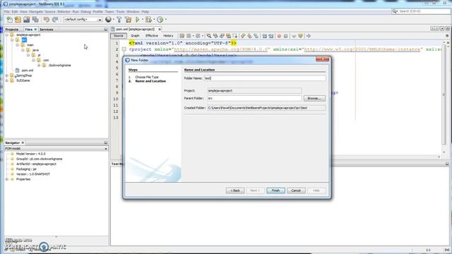Click the Build Project hammer icon

(x=119, y=20)
